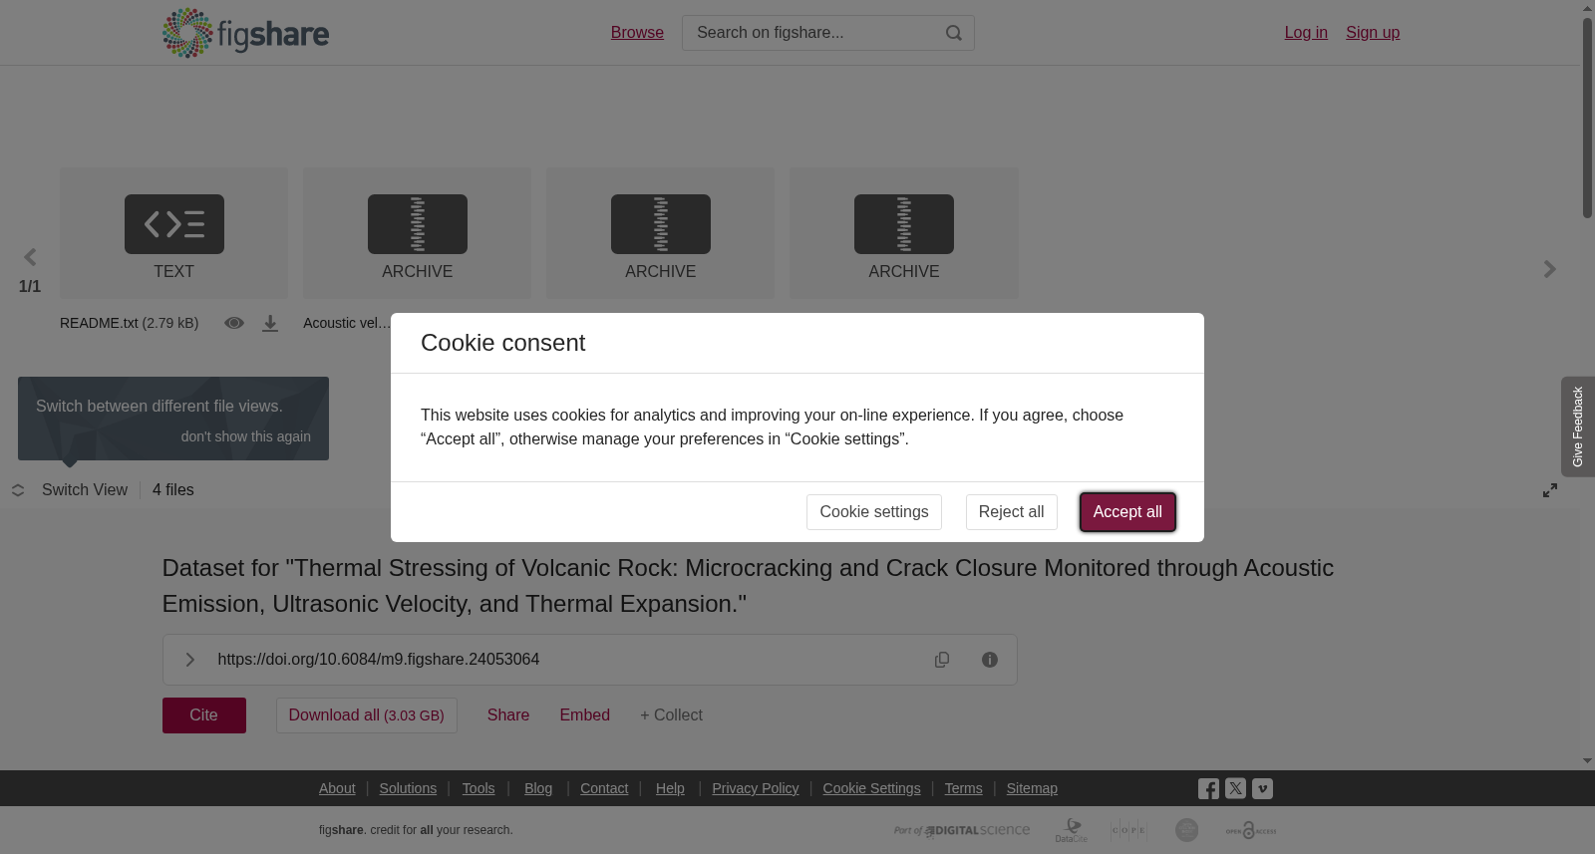Click Switch View label
Viewport: 1595px width, 854px height.
coord(85,490)
